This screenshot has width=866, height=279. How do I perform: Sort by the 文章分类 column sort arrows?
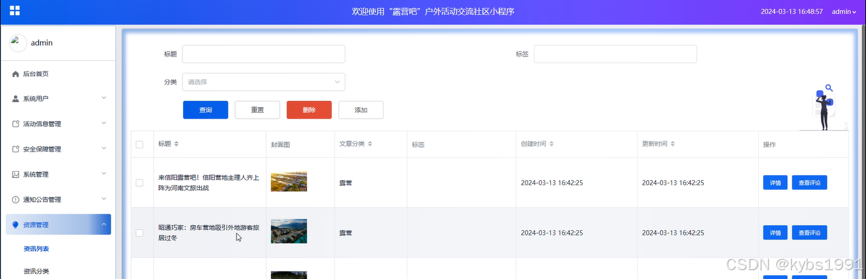tap(370, 144)
